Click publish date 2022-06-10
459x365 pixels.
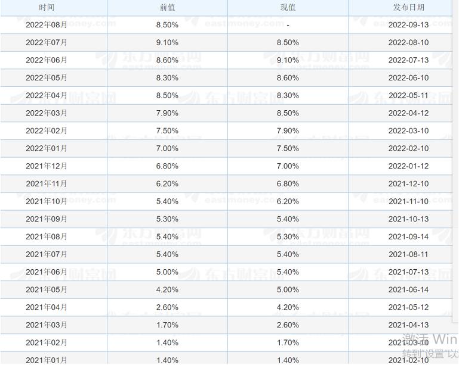(408, 78)
